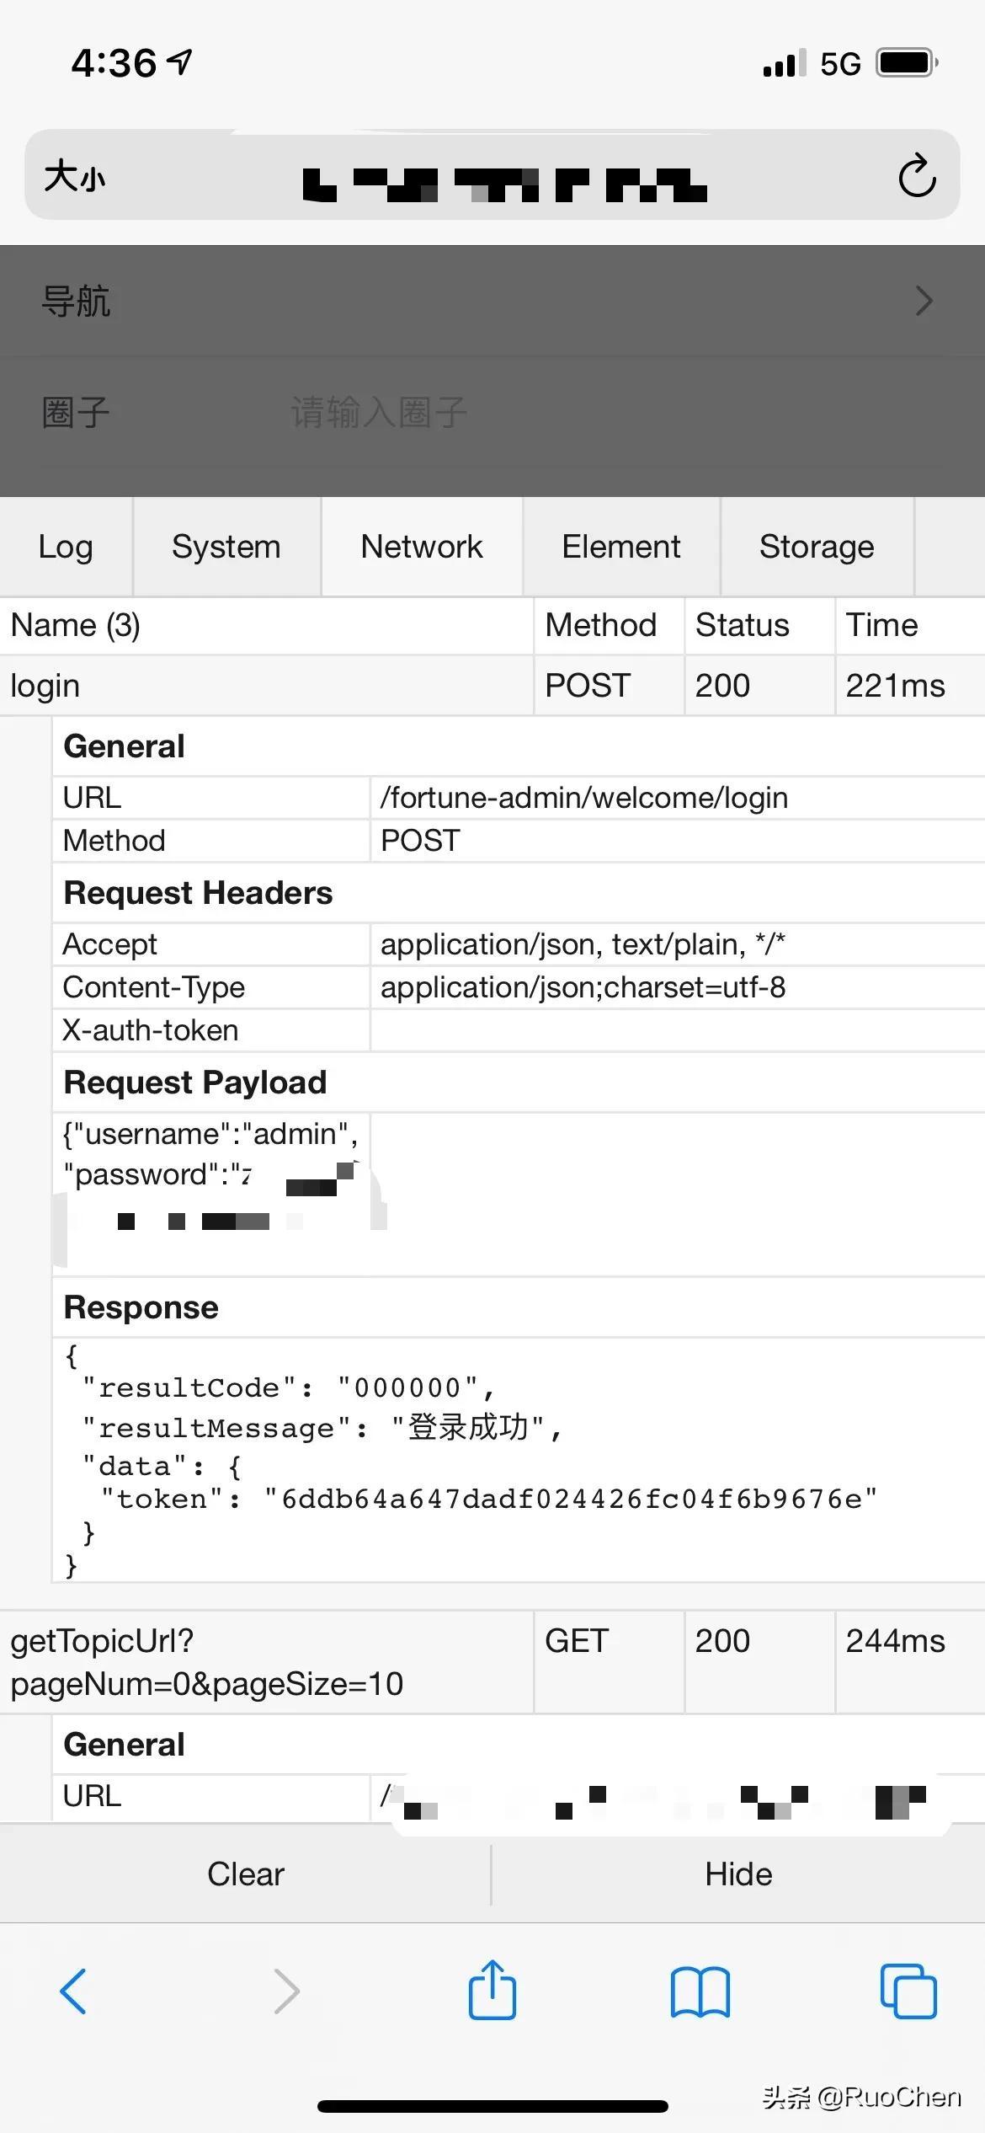Switch to the Log tab
This screenshot has height=2133, width=985.
pos(66,547)
